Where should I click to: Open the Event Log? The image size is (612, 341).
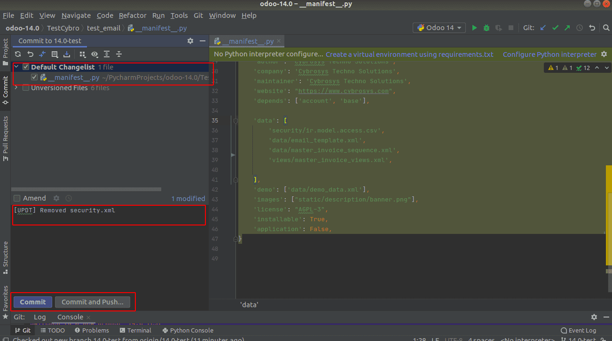[x=578, y=330]
